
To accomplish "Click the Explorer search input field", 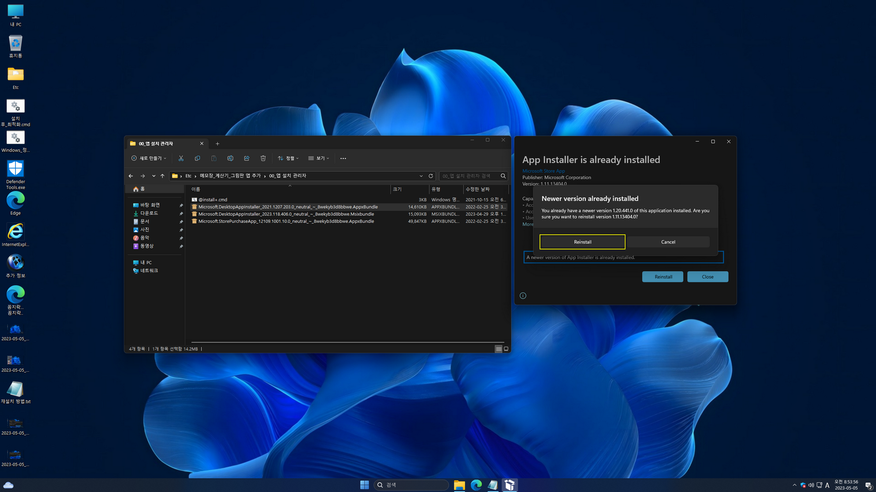I will point(469,176).
